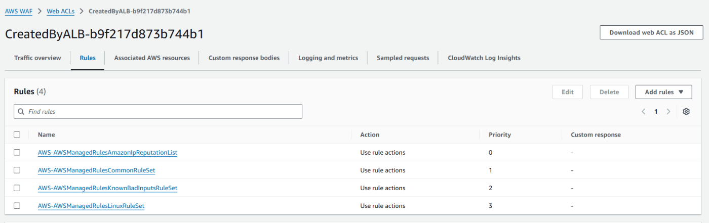
Task: Check the AmazonIpReputationList rule checkbox
Action: (17, 152)
